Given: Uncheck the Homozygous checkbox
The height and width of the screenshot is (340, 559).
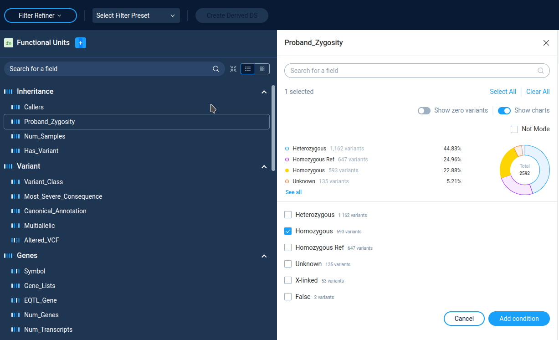Looking at the screenshot, I should pos(288,231).
